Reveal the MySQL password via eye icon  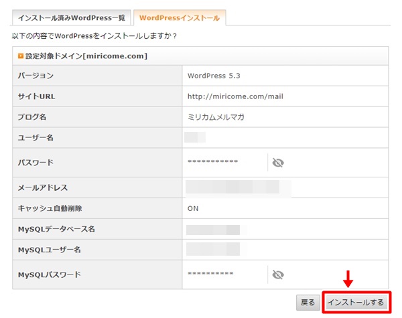point(278,274)
